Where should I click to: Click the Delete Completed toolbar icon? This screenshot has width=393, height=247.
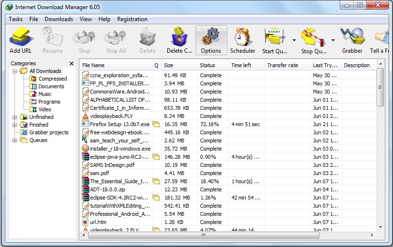(180, 37)
